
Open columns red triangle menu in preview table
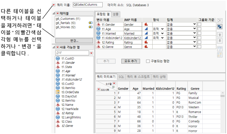[114, 83]
